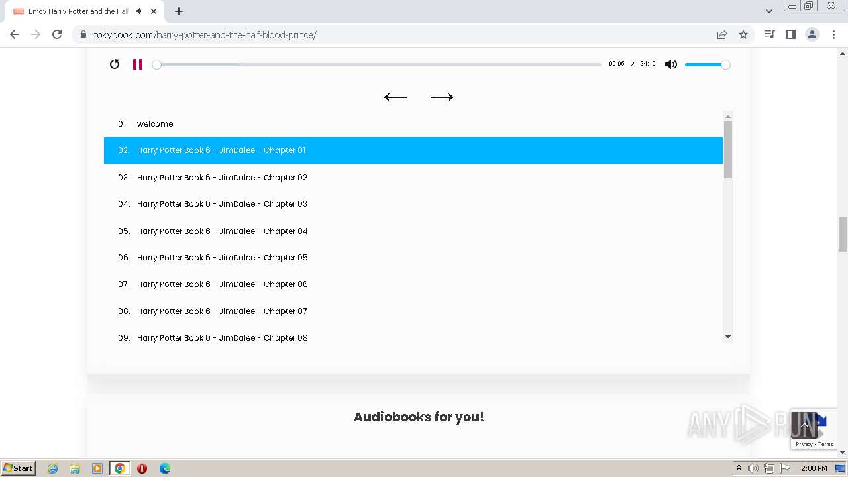Launch Internet Explorer from taskbar
The height and width of the screenshot is (477, 848).
point(52,468)
